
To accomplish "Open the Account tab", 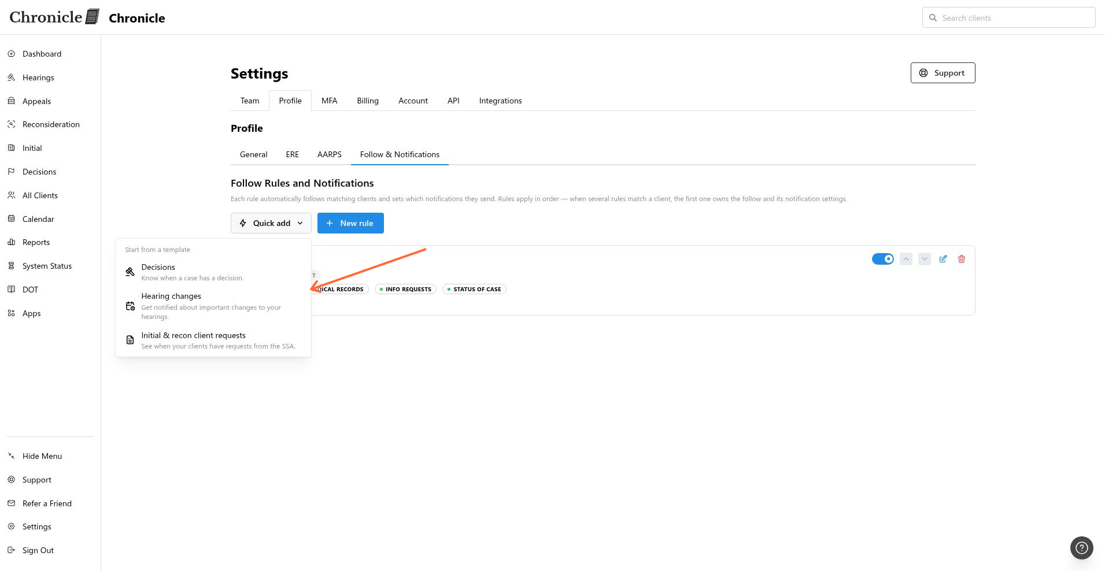I will click(x=413, y=101).
